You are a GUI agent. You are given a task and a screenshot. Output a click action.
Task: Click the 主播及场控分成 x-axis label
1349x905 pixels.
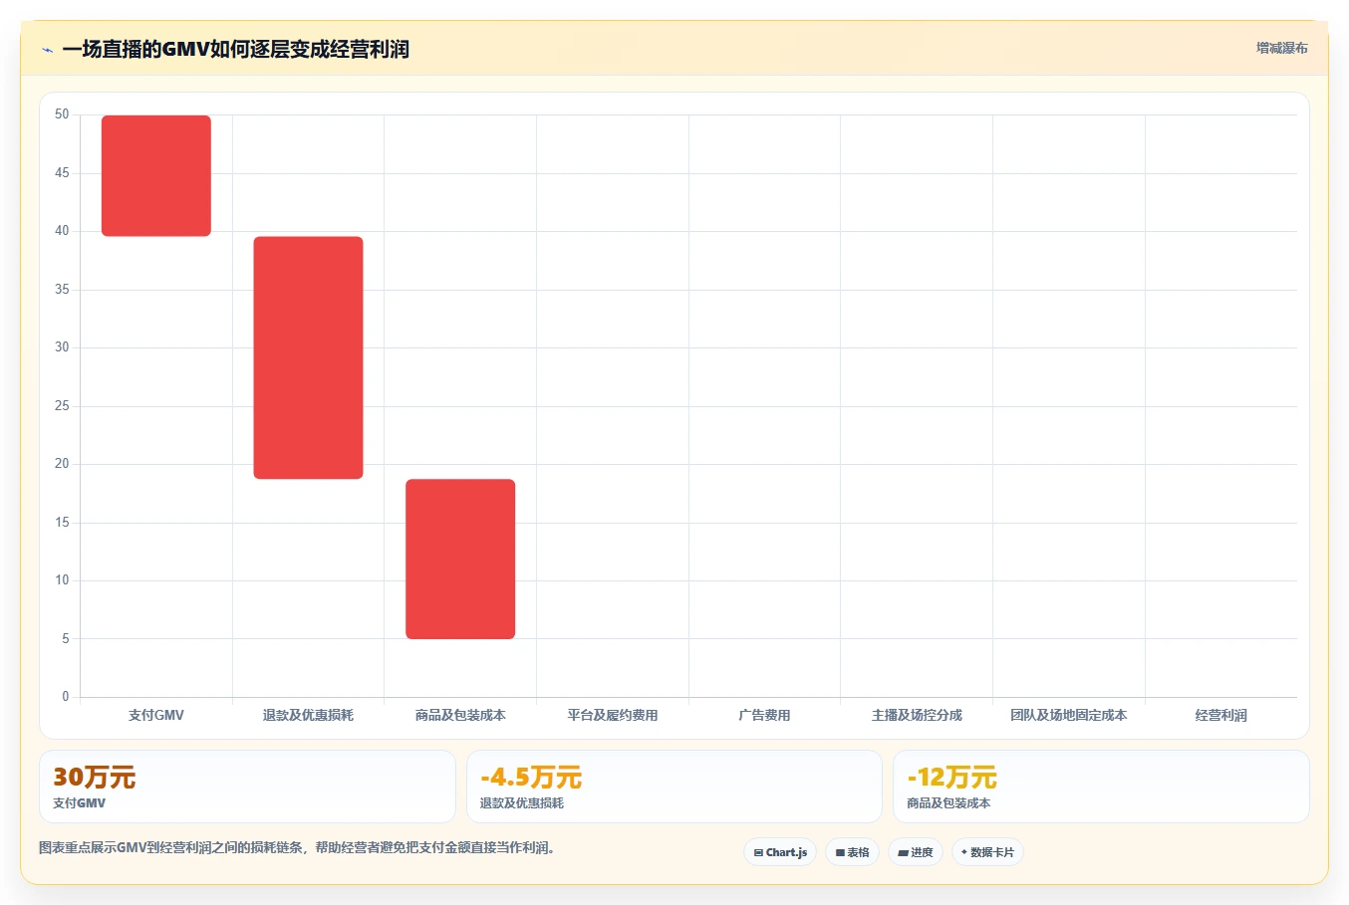click(x=917, y=715)
